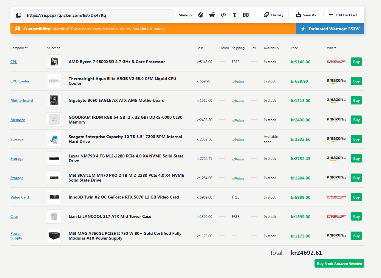The image size is (381, 278).
Task: Pick the plain text markup icon
Action: 235,15
